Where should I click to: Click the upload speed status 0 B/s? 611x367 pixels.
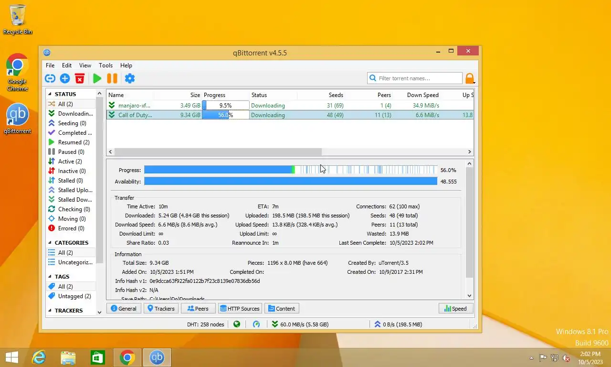pos(399,324)
